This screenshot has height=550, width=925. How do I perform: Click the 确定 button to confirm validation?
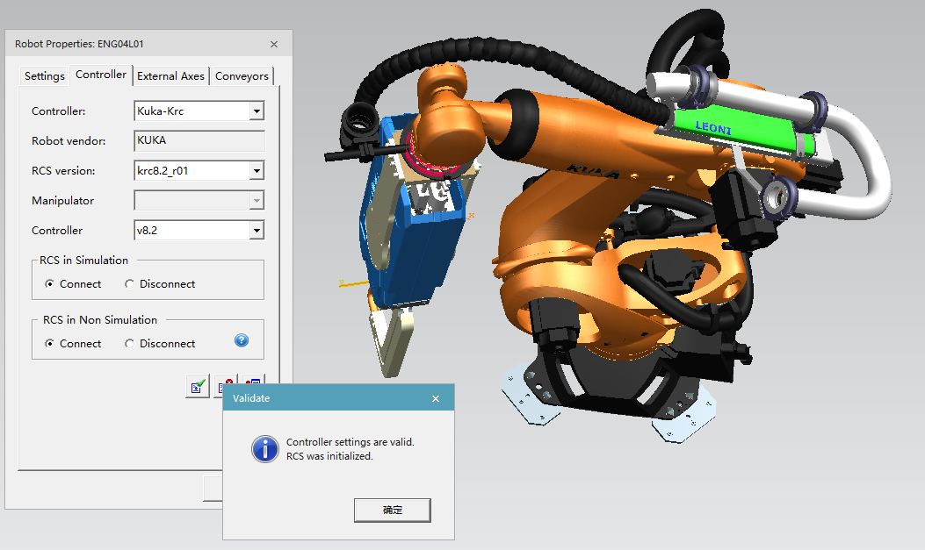point(392,510)
